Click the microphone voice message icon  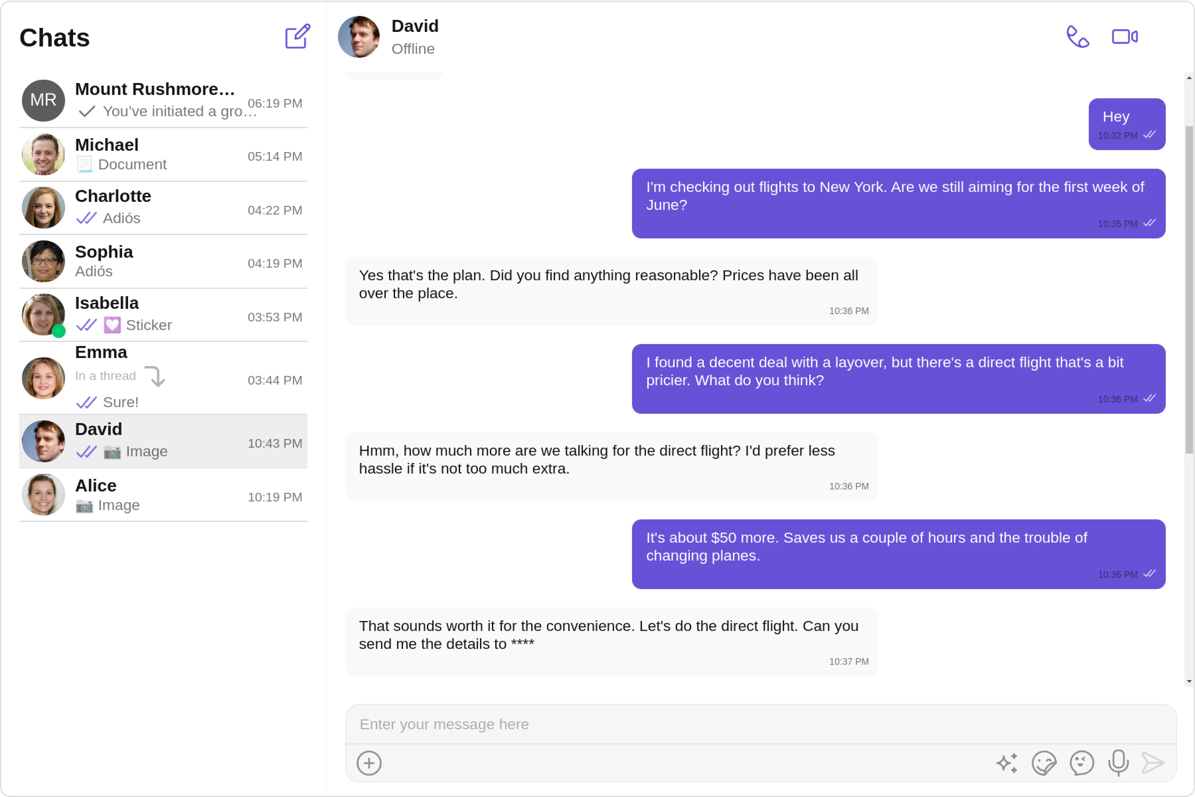1118,763
